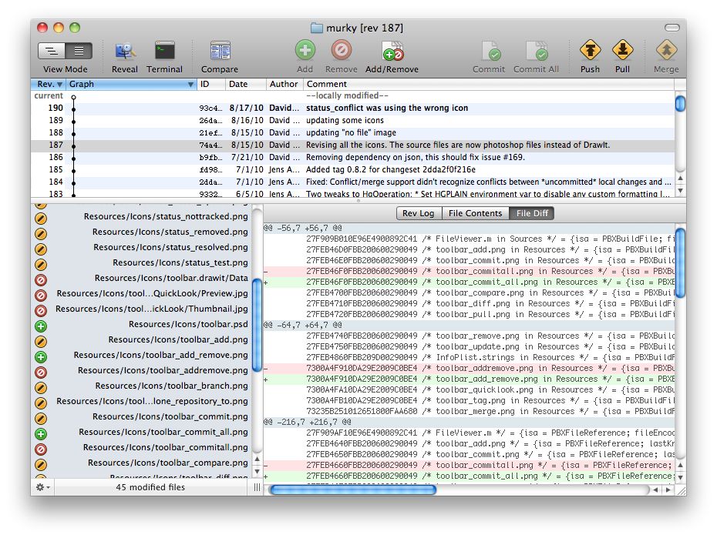Select revision 190 in the history list

tap(231, 109)
